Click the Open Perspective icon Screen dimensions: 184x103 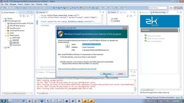pyautogui.click(x=171, y=8)
